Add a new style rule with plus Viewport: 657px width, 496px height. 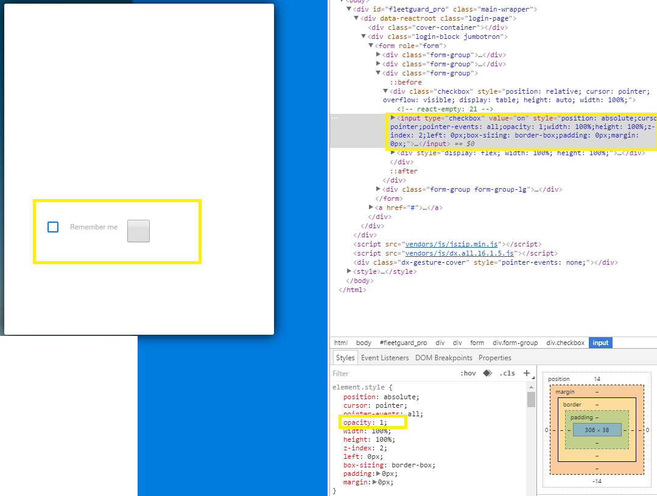(527, 373)
